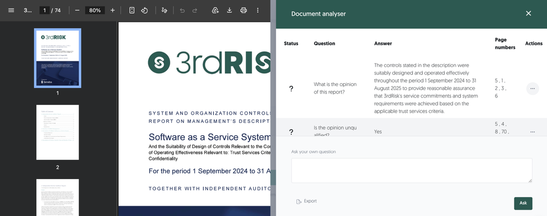Print the PDF document
This screenshot has width=547, height=216.
[244, 10]
